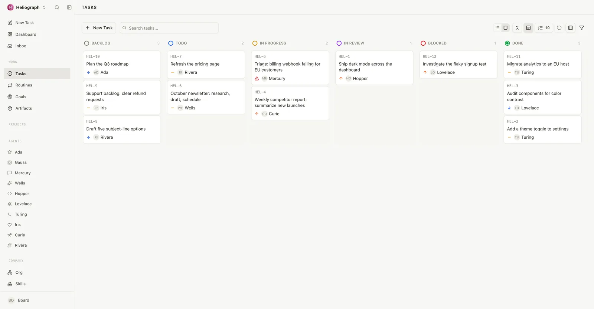Open the Rivera agent in sidebar
Viewport: 594px width, 309px height.
(37, 245)
